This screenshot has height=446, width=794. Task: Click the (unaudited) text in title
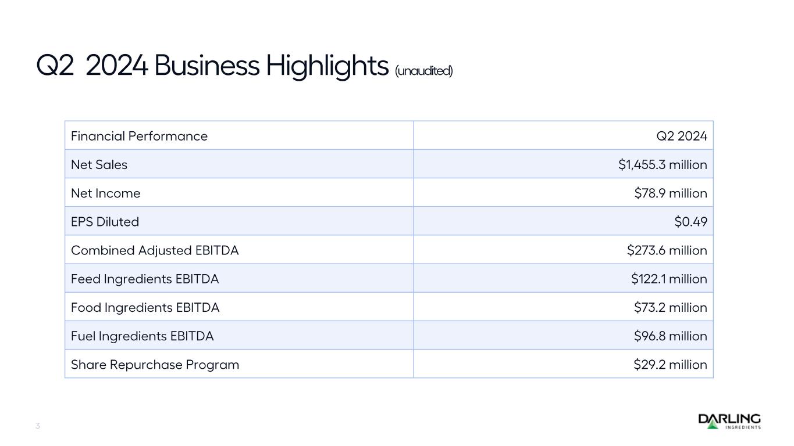click(423, 71)
